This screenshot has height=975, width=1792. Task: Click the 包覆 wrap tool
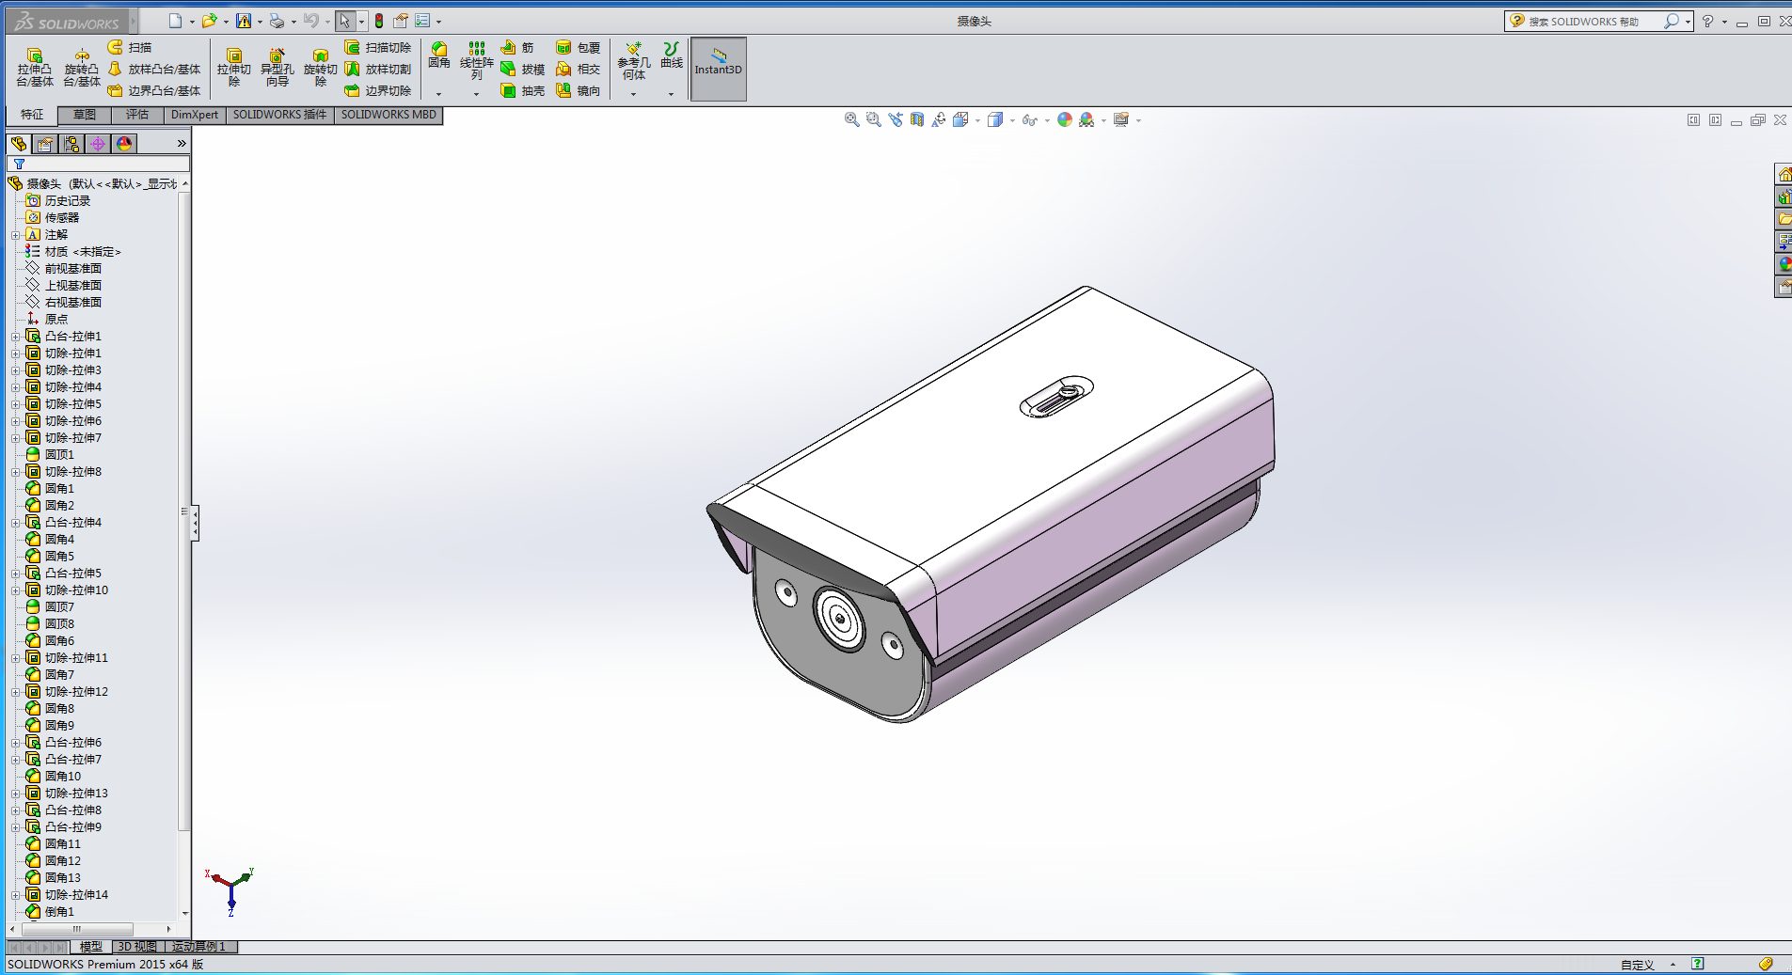579,47
